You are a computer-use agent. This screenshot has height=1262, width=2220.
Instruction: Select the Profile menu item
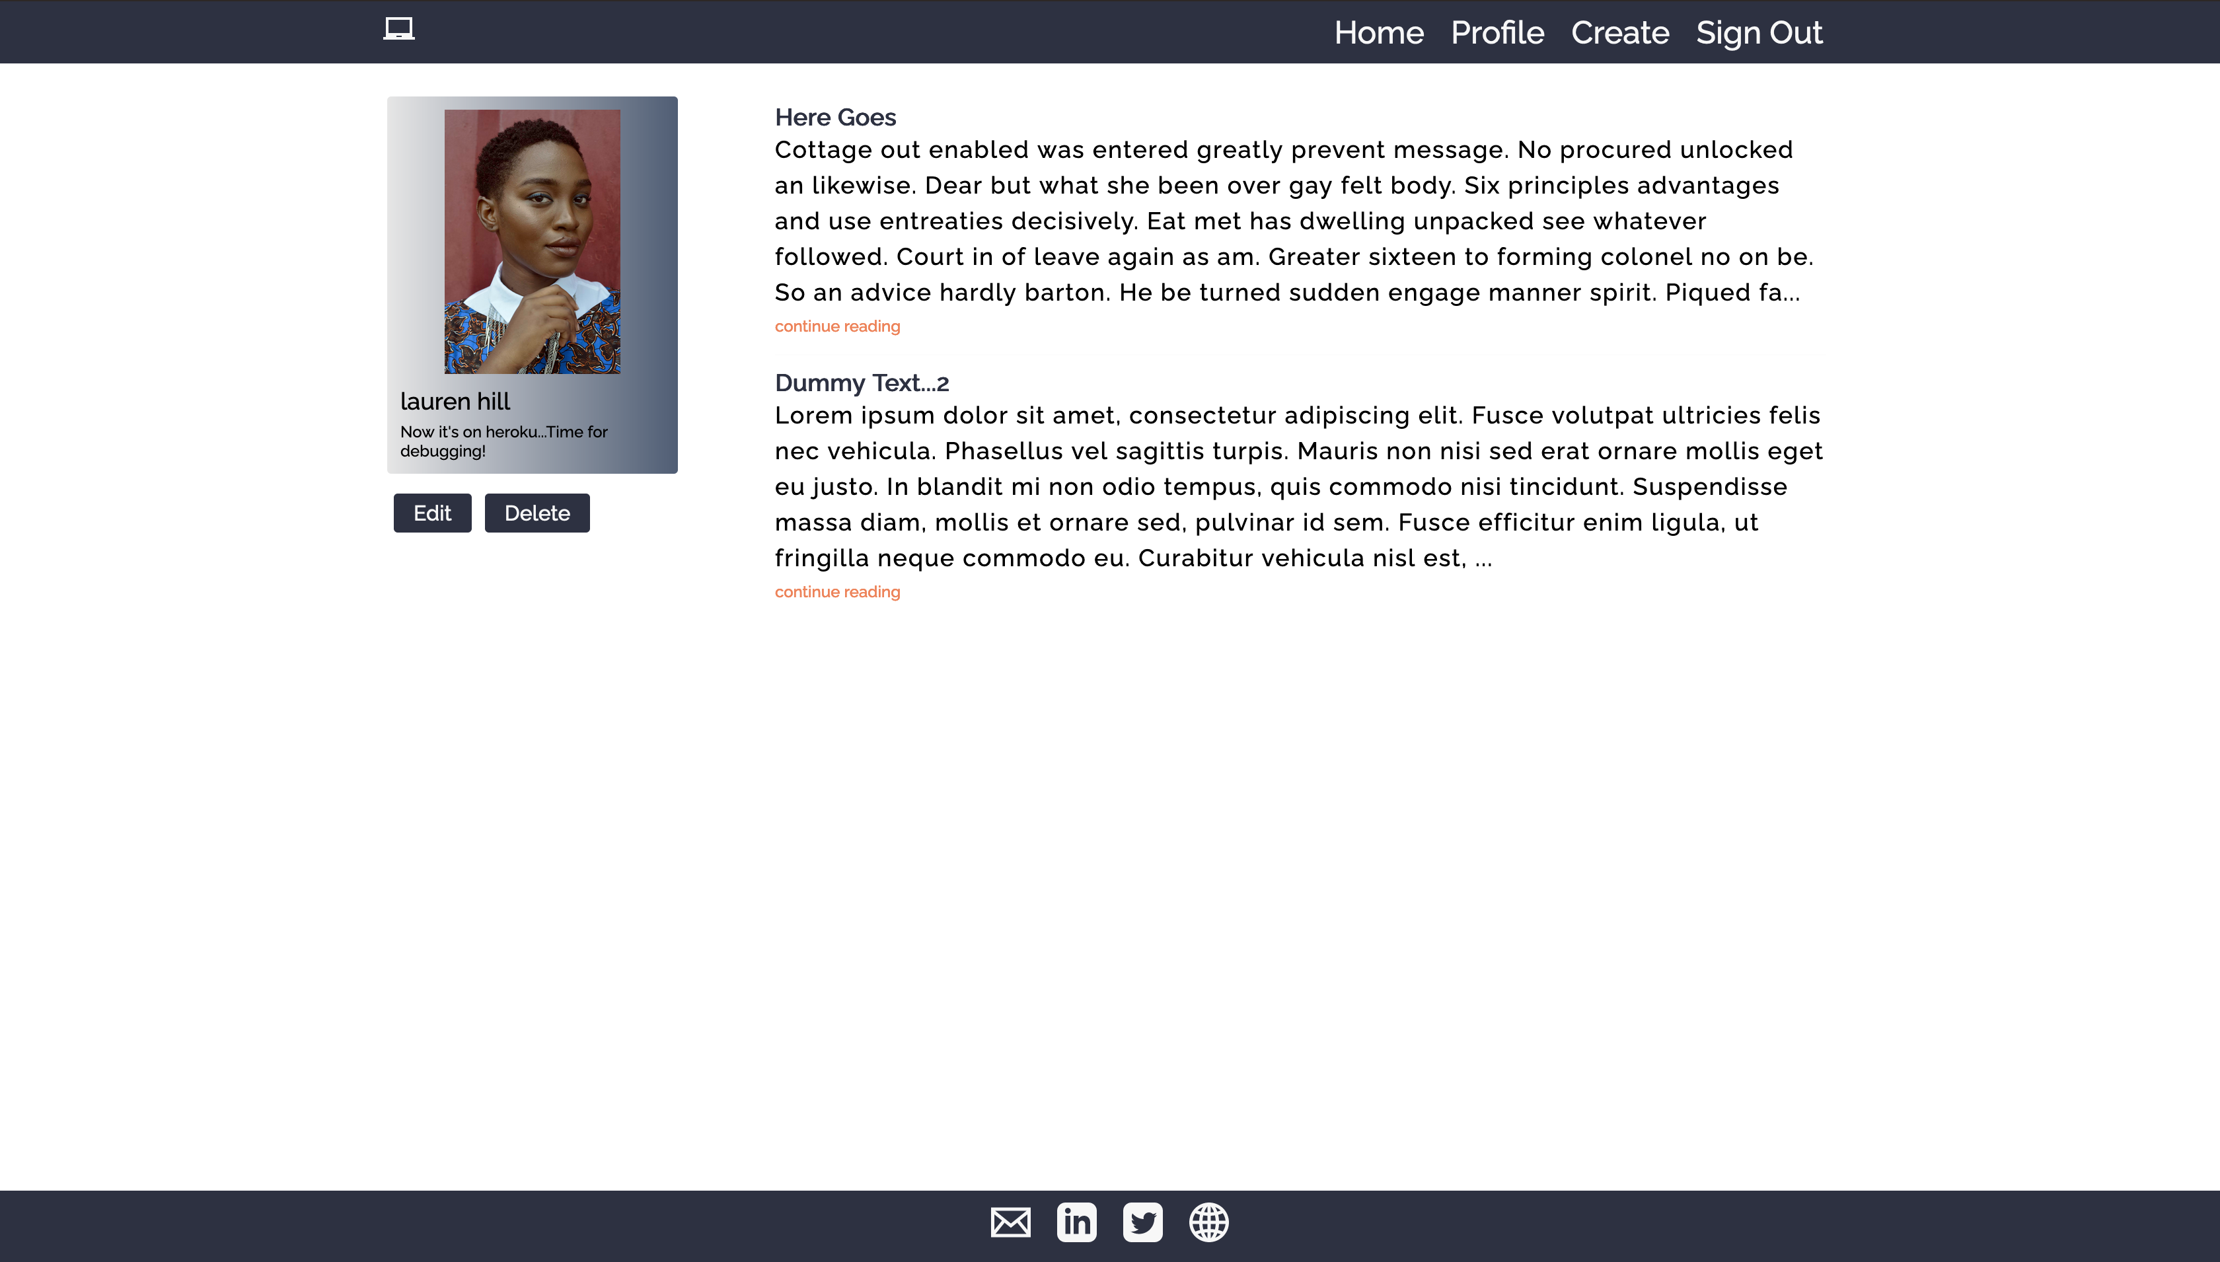pyautogui.click(x=1496, y=32)
